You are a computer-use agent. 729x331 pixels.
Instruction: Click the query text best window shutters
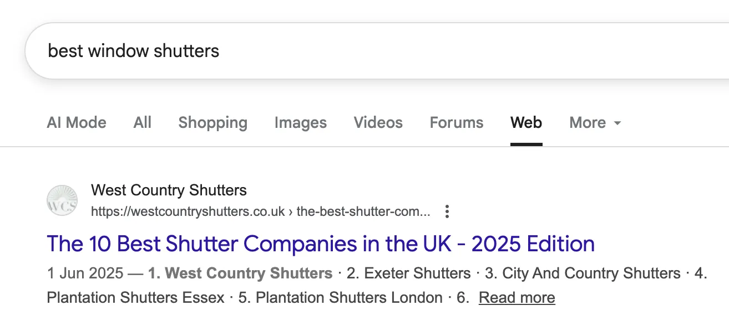133,51
